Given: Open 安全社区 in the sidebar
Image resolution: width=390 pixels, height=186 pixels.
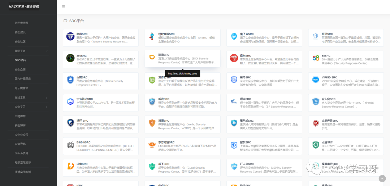Looking at the screenshot, I should coord(20,41).
